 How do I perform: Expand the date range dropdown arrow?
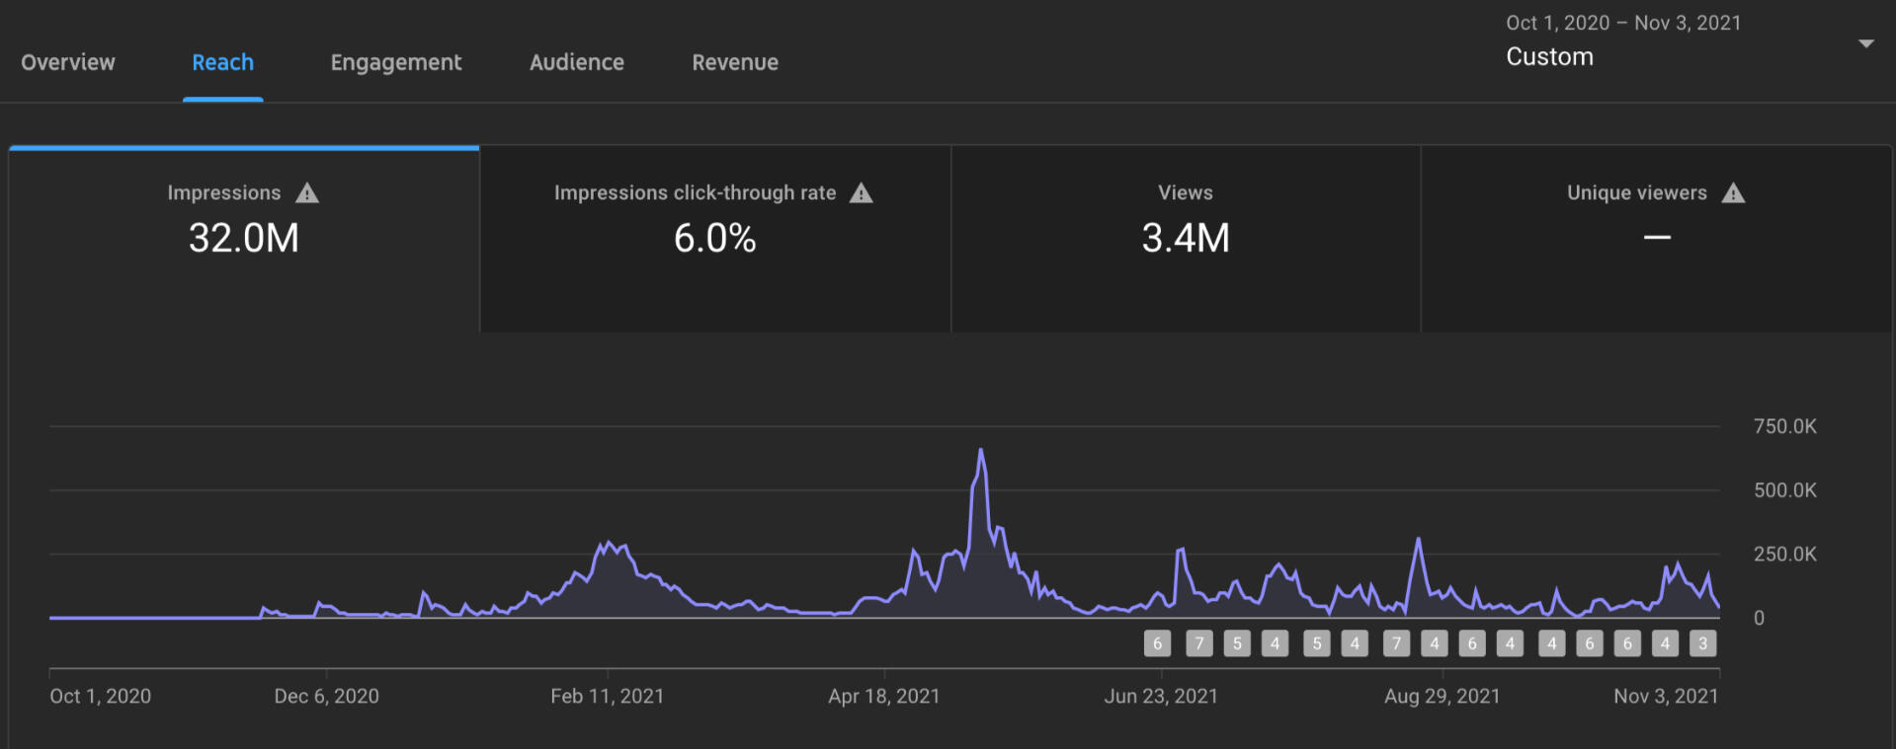coord(1865,43)
